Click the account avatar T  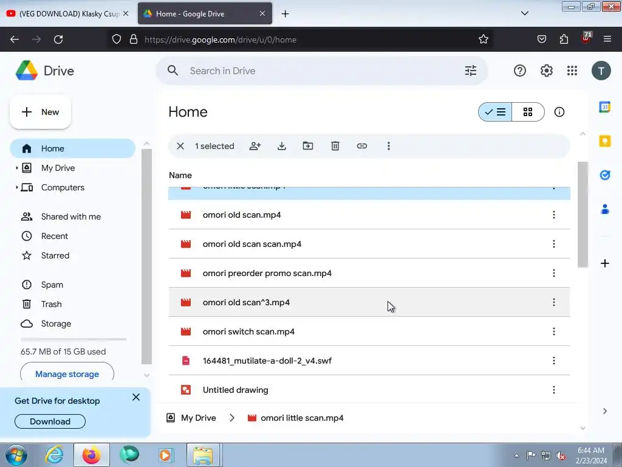[x=601, y=71]
